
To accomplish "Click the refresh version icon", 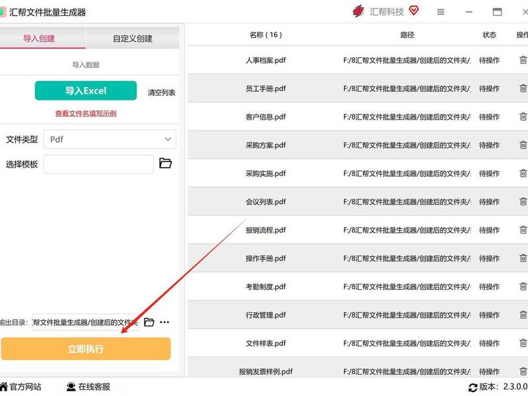I will (x=473, y=387).
